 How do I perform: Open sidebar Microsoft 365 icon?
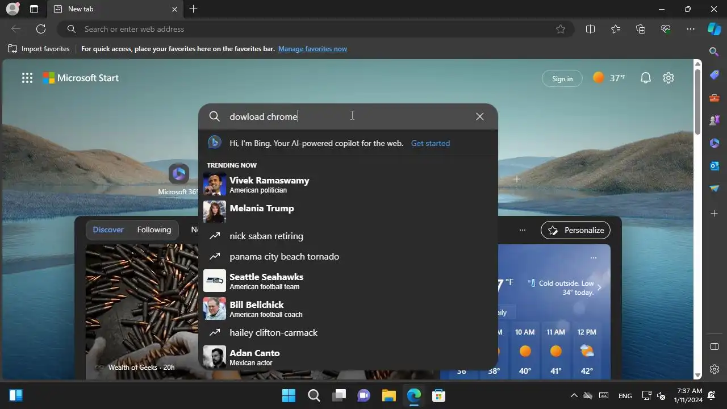coord(715,143)
